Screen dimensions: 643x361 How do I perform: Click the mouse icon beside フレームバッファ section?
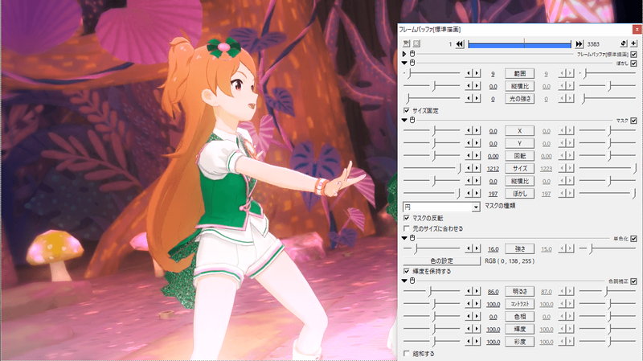[x=412, y=54]
